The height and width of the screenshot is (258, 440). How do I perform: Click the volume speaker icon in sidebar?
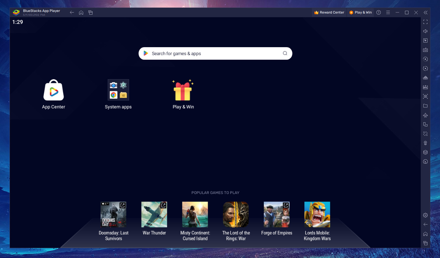point(425,31)
